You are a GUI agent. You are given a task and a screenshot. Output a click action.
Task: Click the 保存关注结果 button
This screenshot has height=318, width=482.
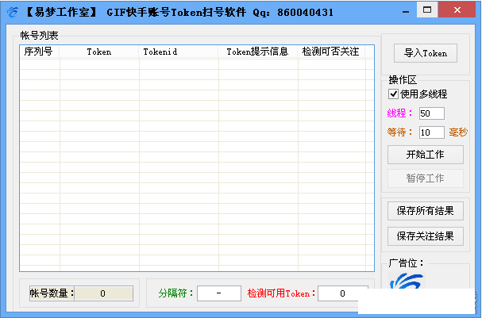coord(425,236)
